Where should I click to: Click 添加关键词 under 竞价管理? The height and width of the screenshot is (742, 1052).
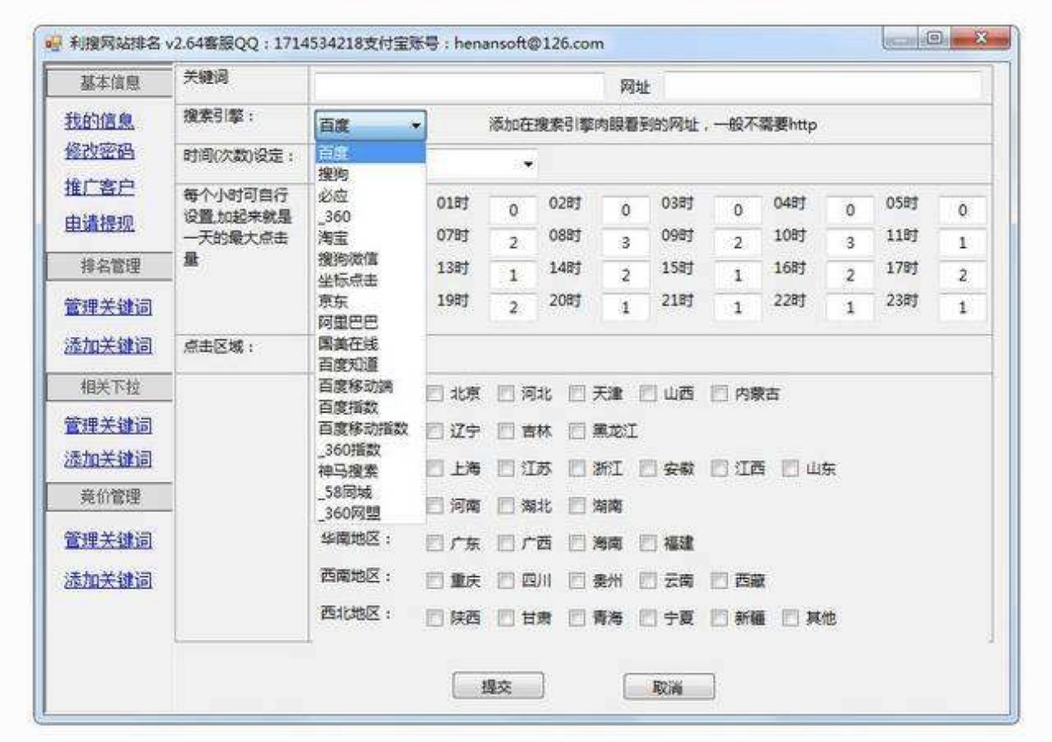(107, 580)
